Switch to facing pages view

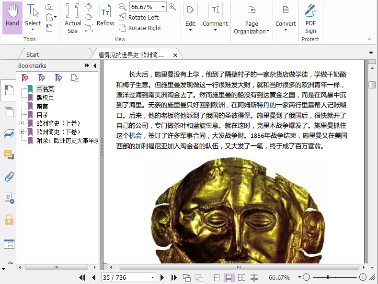(x=241, y=277)
